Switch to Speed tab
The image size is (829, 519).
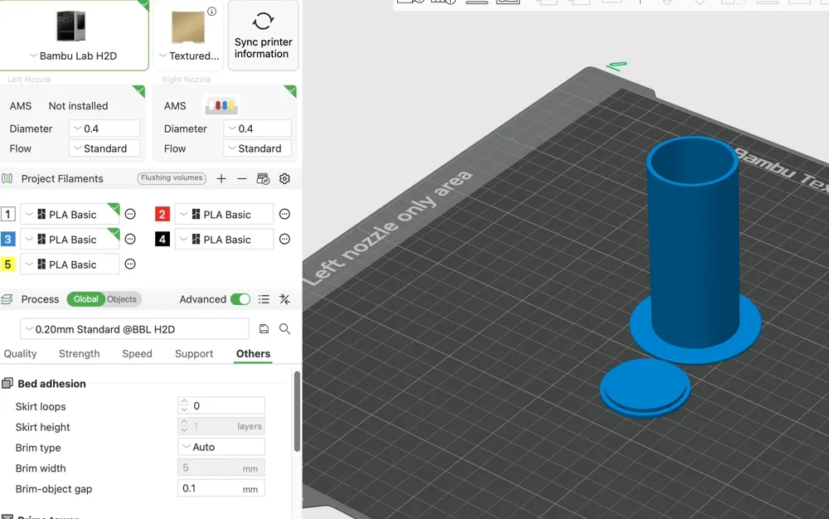[x=137, y=353]
